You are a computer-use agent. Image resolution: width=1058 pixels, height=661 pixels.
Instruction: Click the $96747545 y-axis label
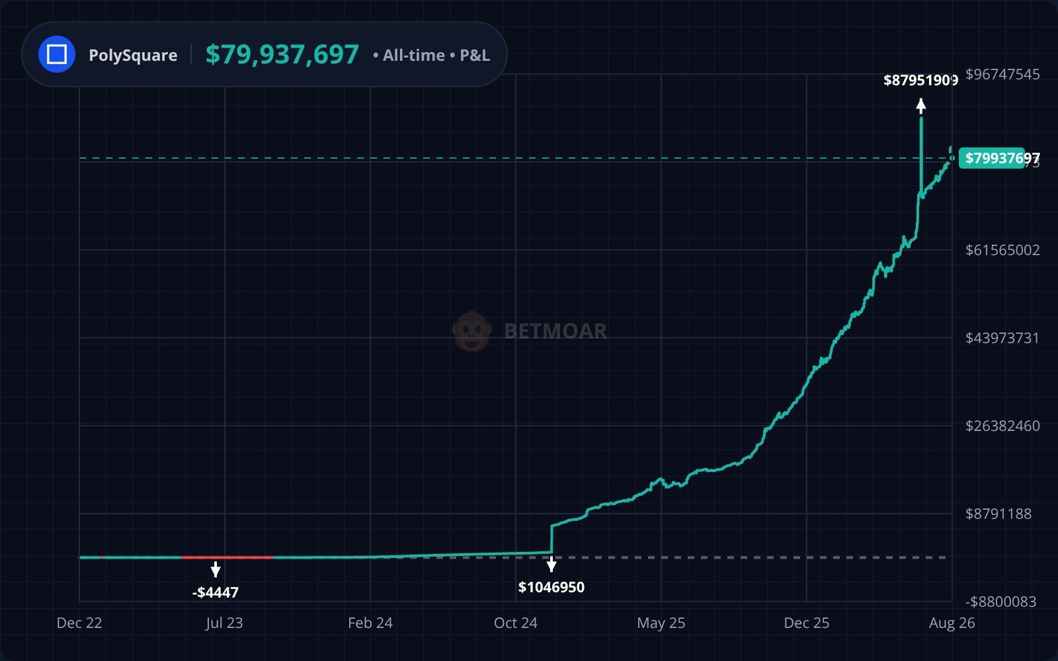1002,74
